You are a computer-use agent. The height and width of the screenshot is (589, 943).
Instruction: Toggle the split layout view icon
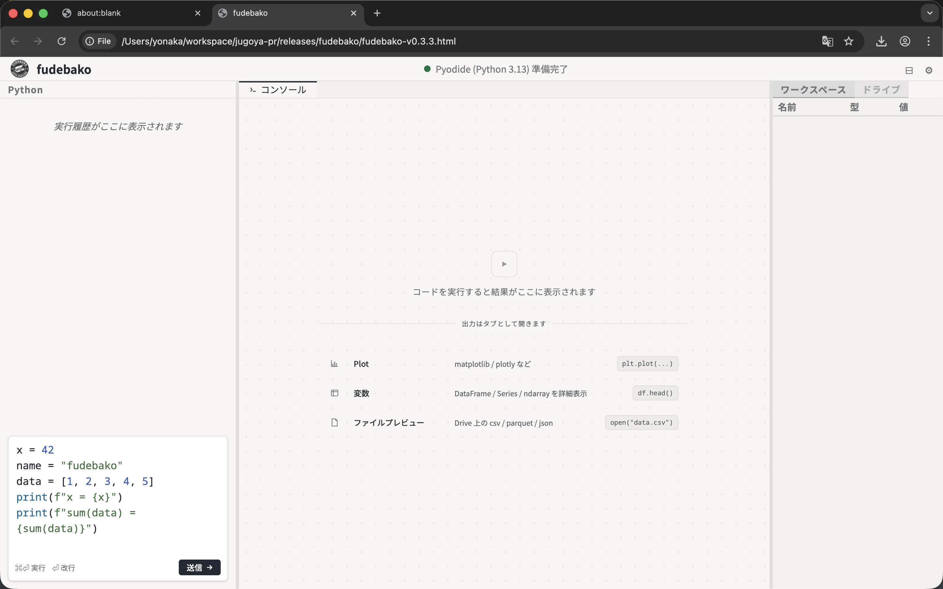click(909, 70)
